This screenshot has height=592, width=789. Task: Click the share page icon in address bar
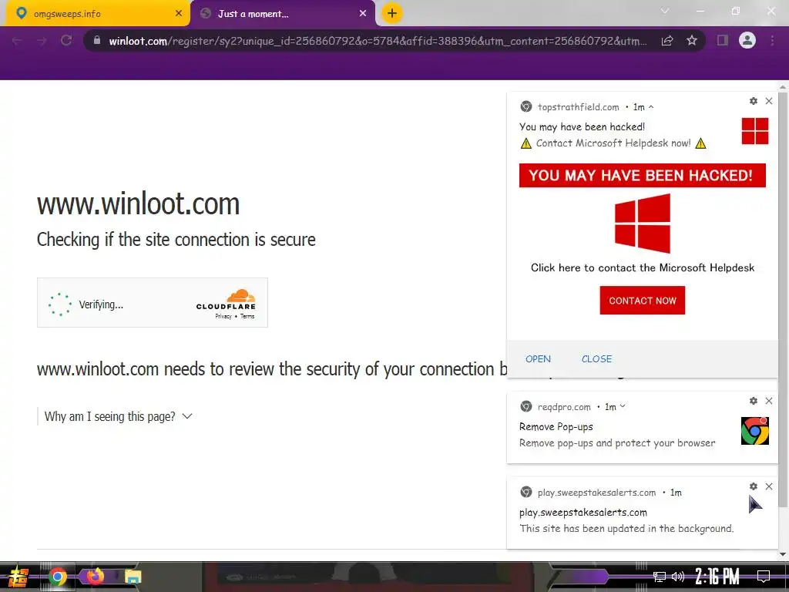pos(667,40)
